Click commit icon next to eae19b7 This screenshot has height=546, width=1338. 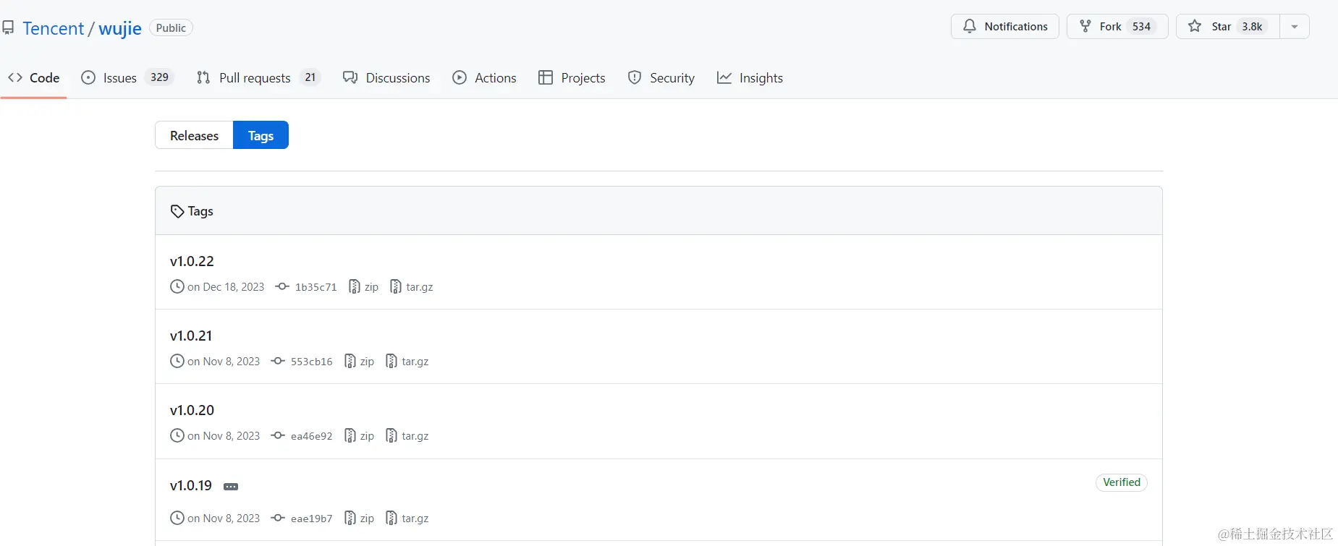click(x=278, y=518)
